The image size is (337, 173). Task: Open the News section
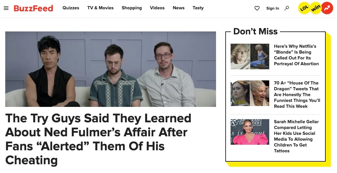point(179,8)
